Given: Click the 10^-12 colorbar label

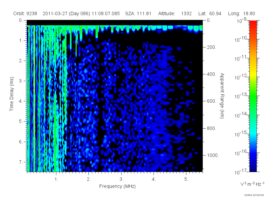Looking at the screenshot, I should tap(241, 77).
